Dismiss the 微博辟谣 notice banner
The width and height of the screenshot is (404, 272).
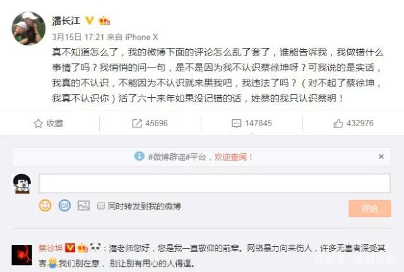pos(381,157)
